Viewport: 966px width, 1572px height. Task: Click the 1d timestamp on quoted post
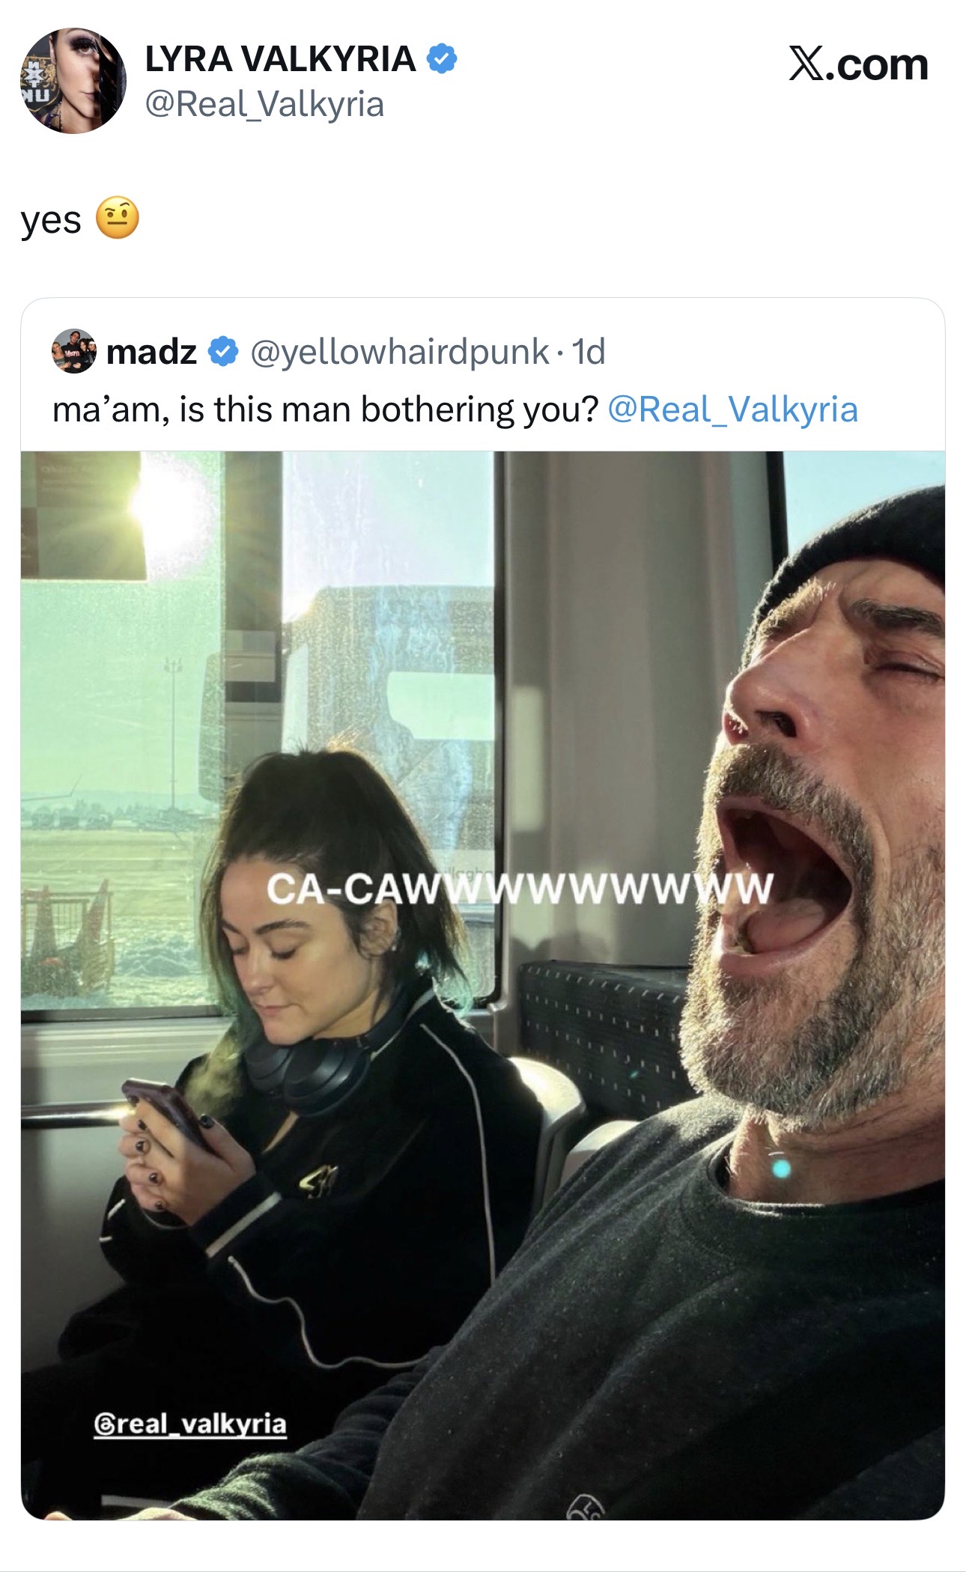(589, 351)
